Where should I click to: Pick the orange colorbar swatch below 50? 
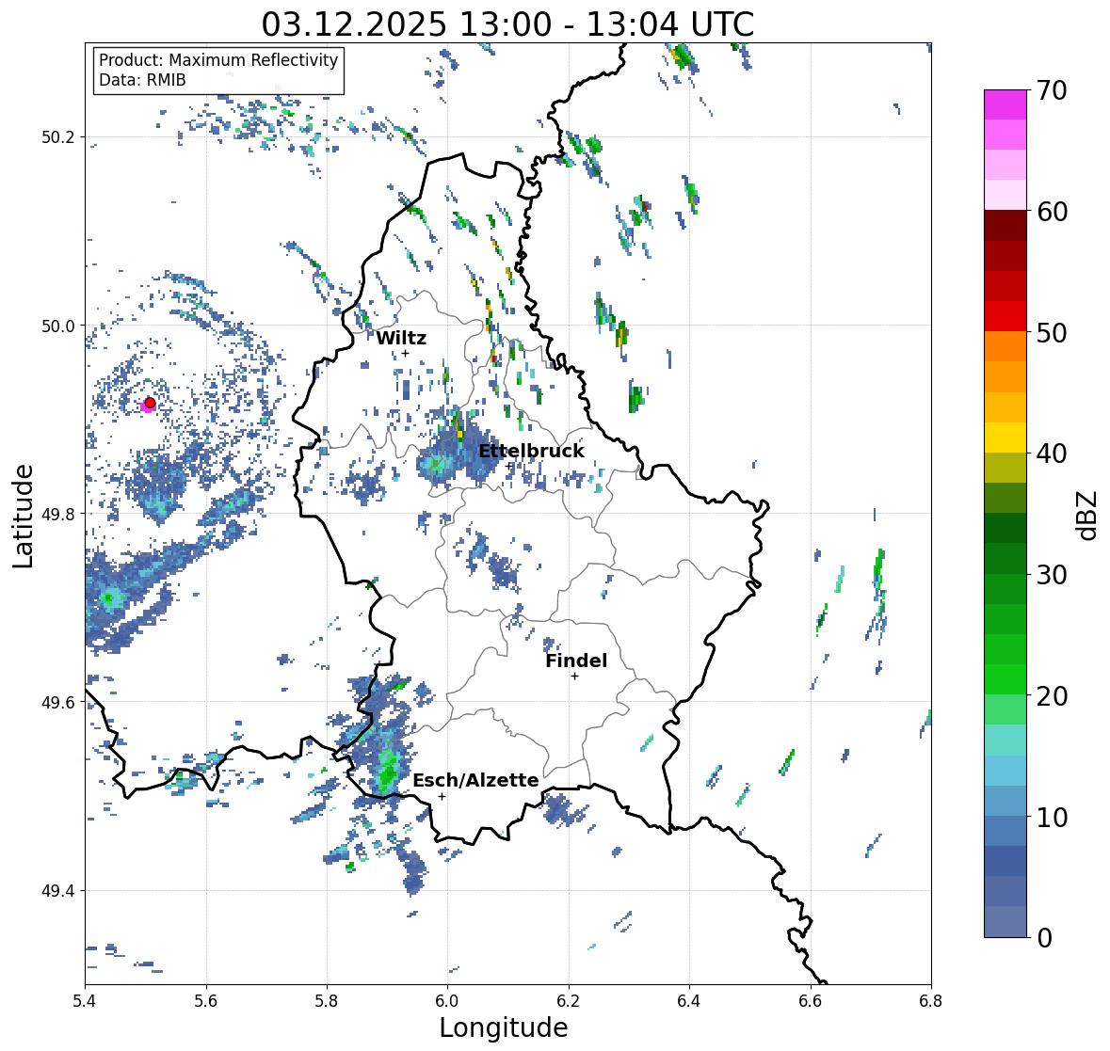pyautogui.click(x=1005, y=346)
